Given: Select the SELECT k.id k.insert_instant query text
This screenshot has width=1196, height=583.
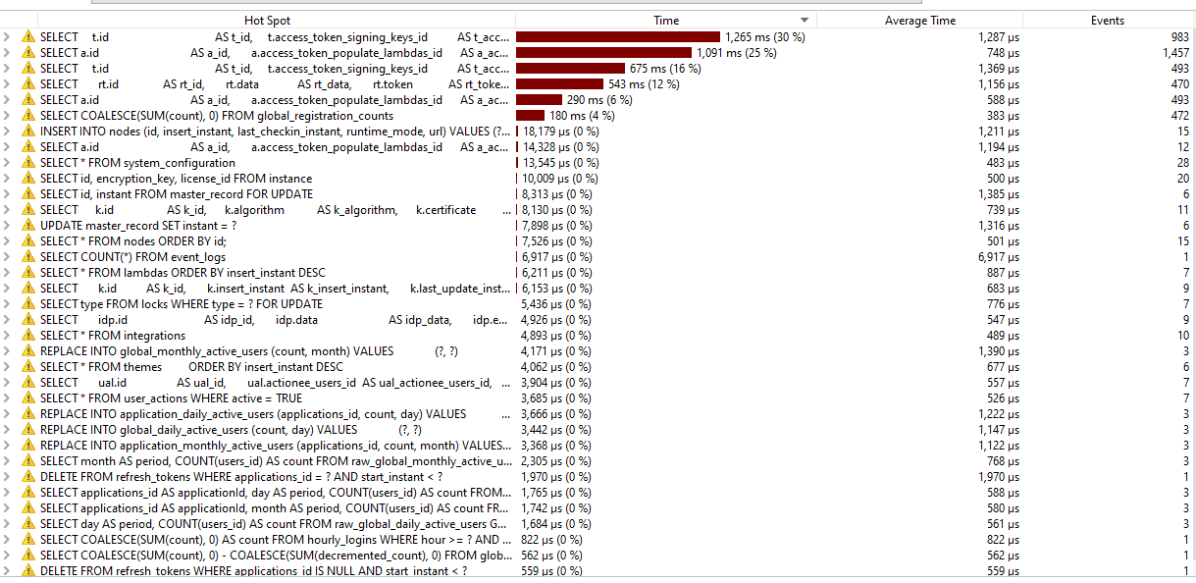Looking at the screenshot, I should coord(276,289).
